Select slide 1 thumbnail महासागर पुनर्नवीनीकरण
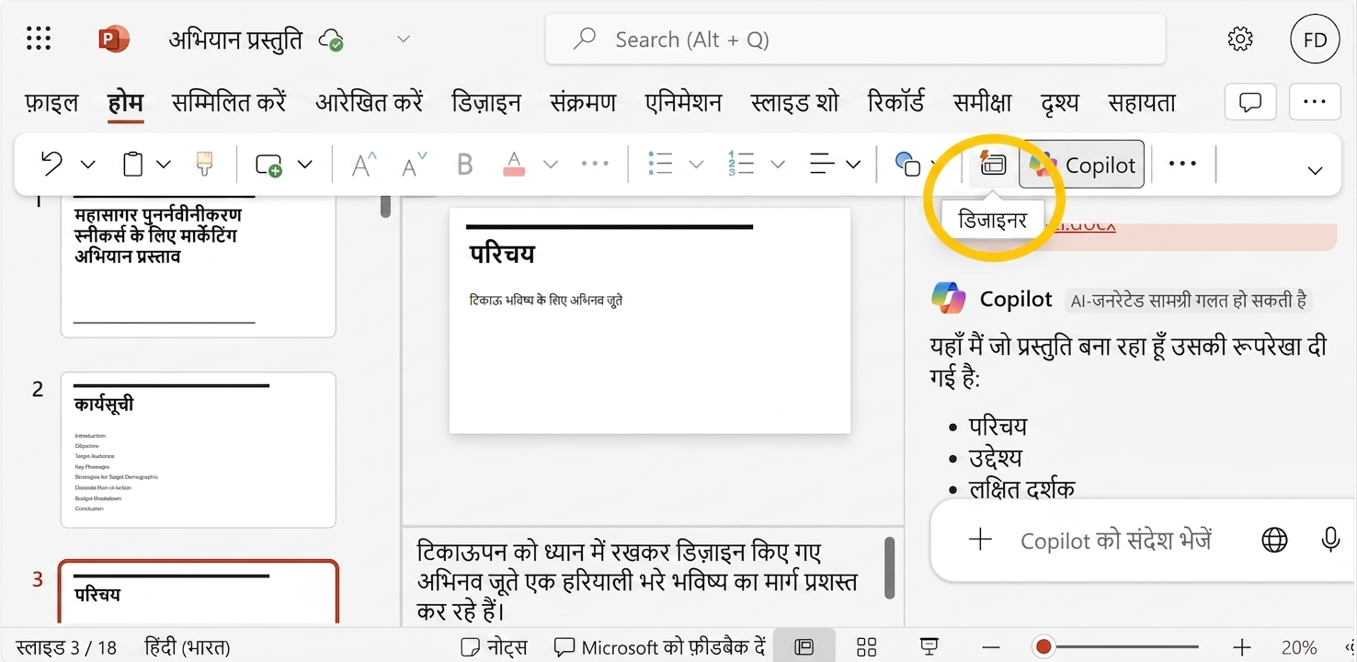 click(198, 267)
